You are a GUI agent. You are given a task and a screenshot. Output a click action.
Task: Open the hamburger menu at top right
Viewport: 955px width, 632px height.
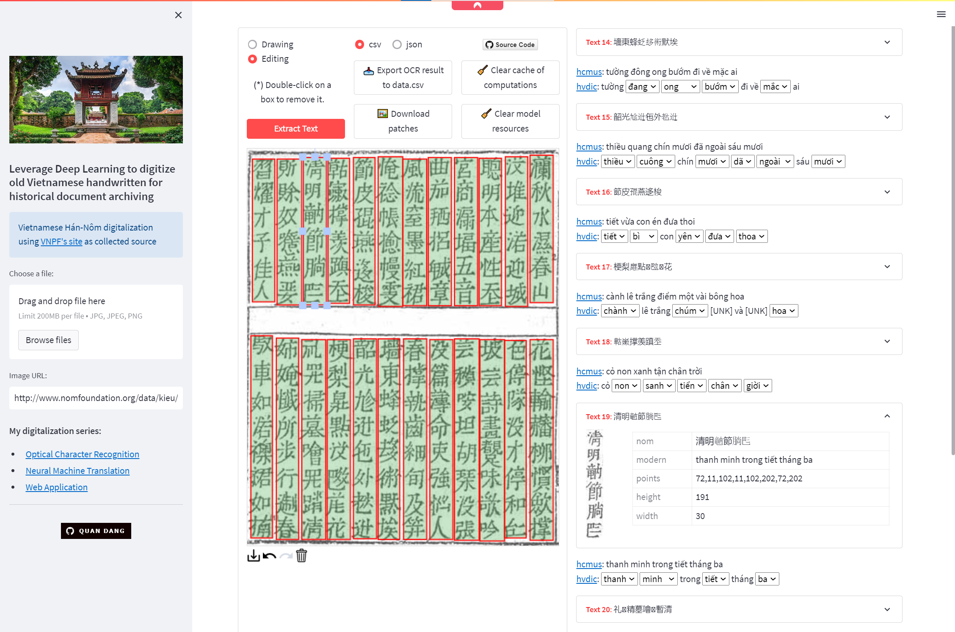point(941,14)
